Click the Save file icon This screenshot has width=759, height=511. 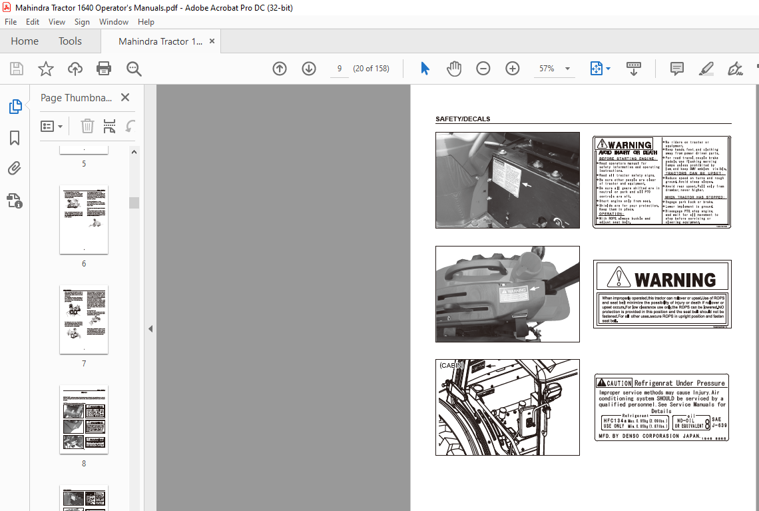click(x=17, y=69)
